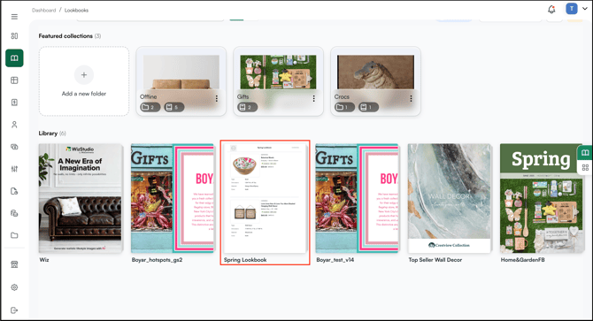Open the sidebar icon between the file-clock icon and the folder icon
This screenshot has width=593, height=321.
click(14, 213)
